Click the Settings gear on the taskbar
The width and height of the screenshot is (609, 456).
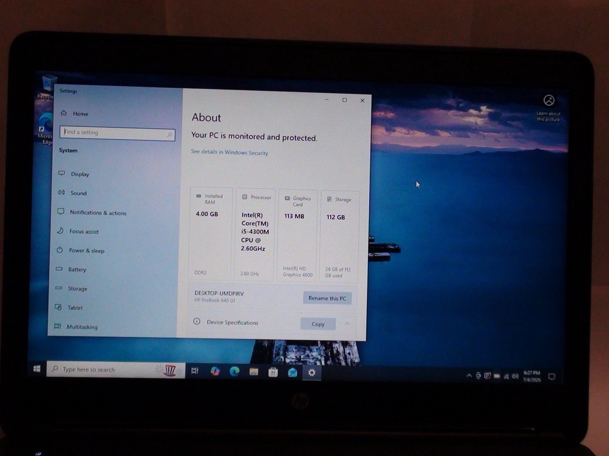coord(312,373)
